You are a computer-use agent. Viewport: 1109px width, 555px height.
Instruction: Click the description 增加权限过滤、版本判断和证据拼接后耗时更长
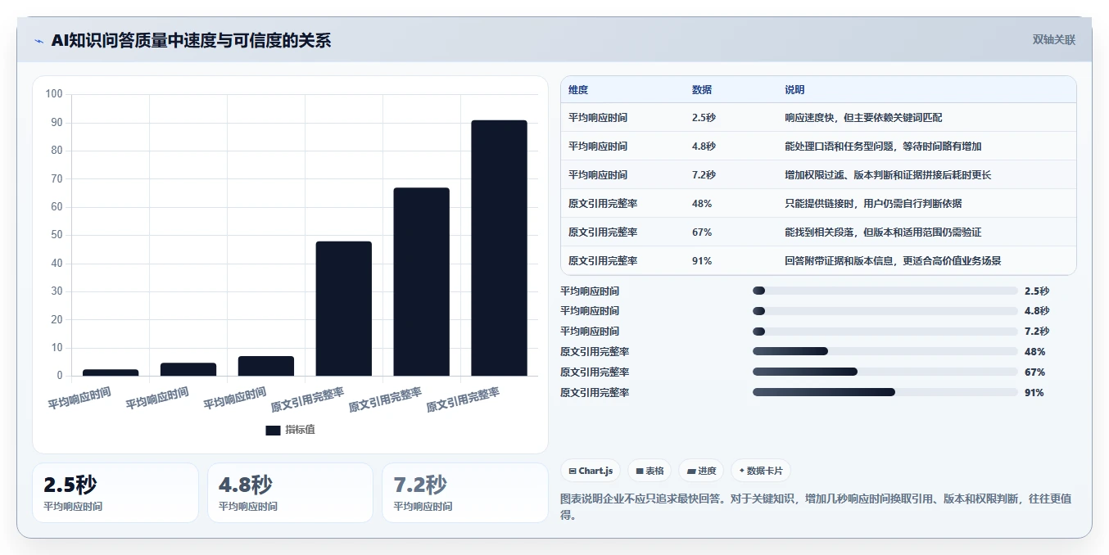(x=888, y=175)
